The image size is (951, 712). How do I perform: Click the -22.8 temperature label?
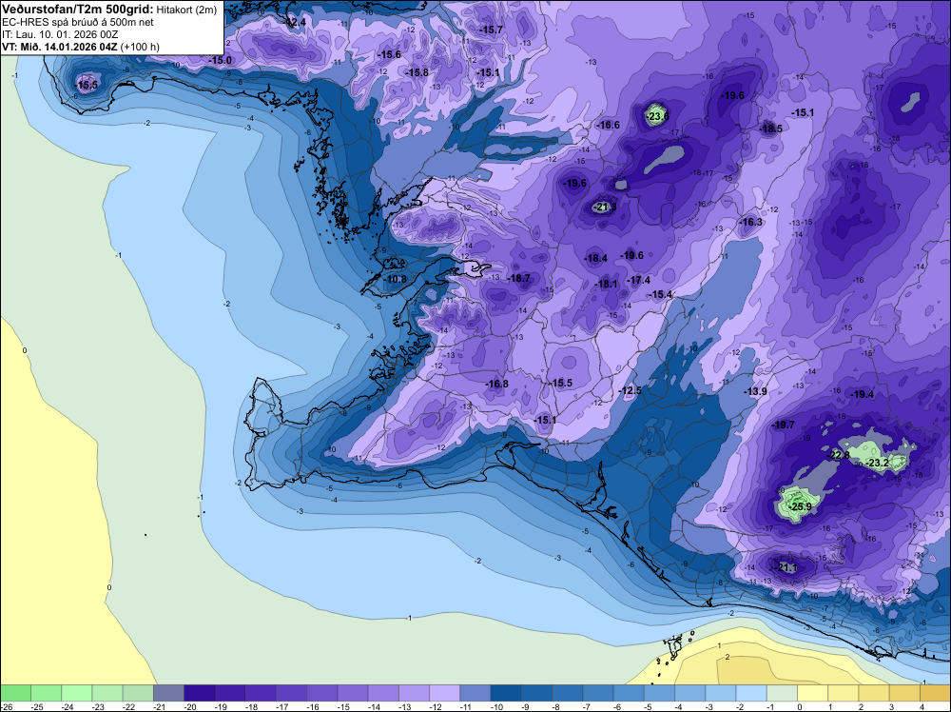(840, 455)
